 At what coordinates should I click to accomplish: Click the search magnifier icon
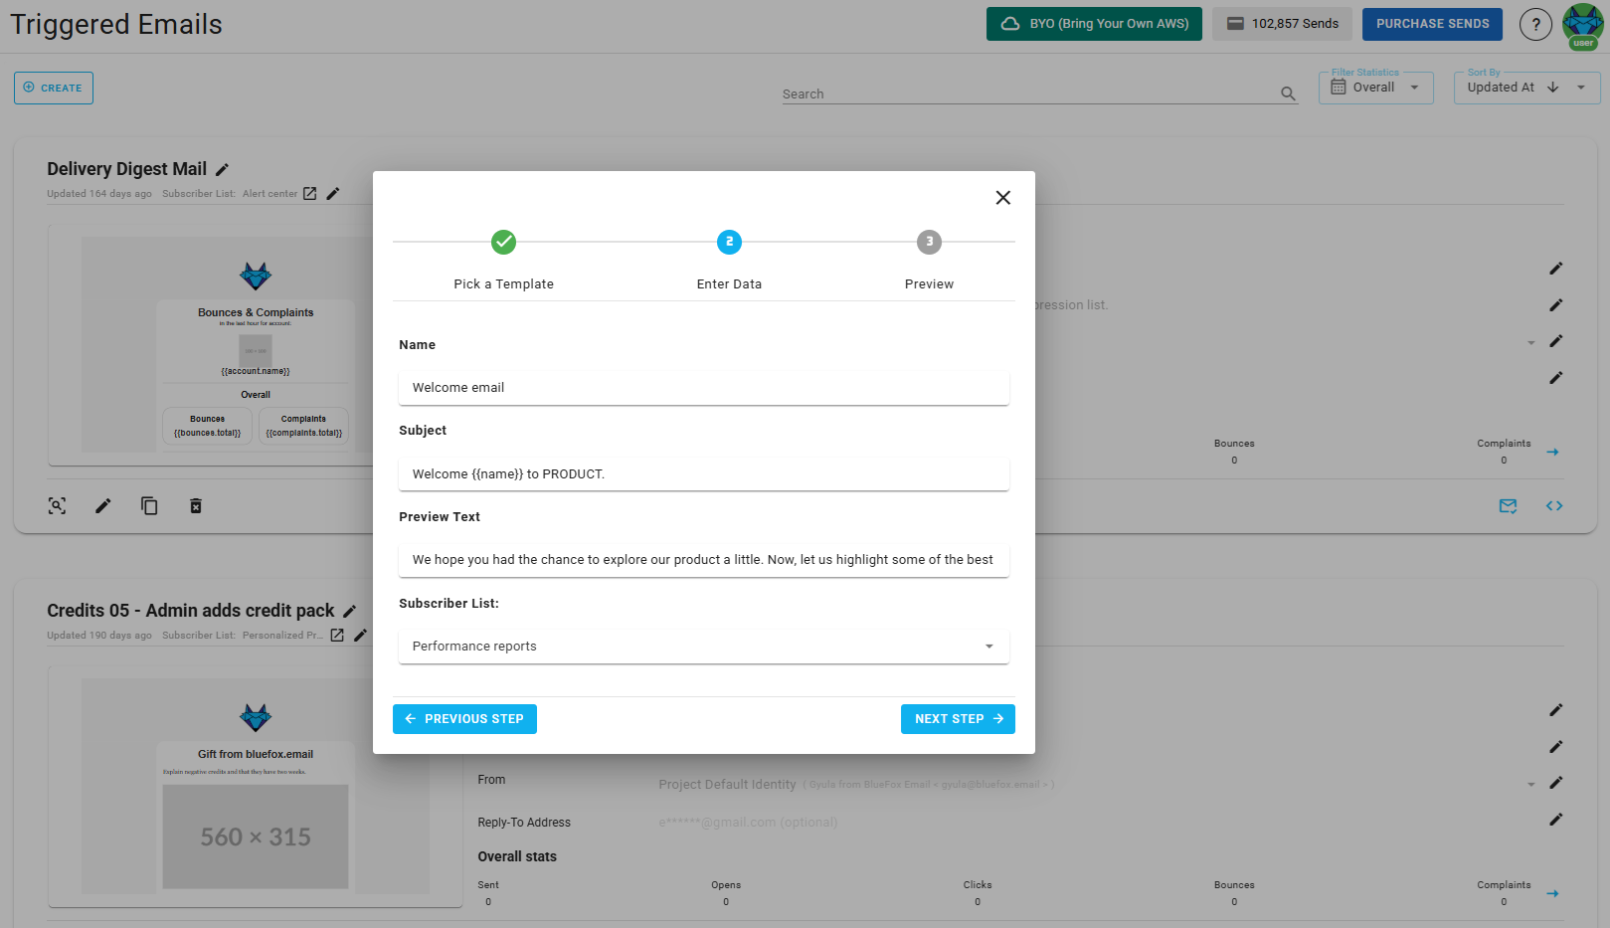1288,93
